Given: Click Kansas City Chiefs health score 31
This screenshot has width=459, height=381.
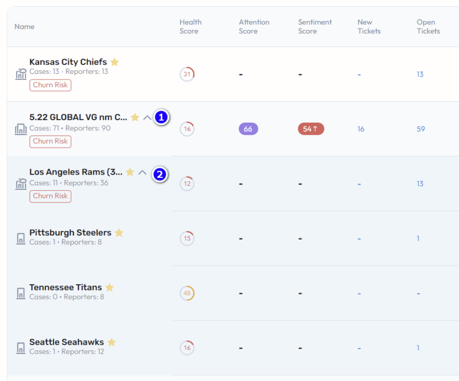Looking at the screenshot, I should [x=187, y=74].
